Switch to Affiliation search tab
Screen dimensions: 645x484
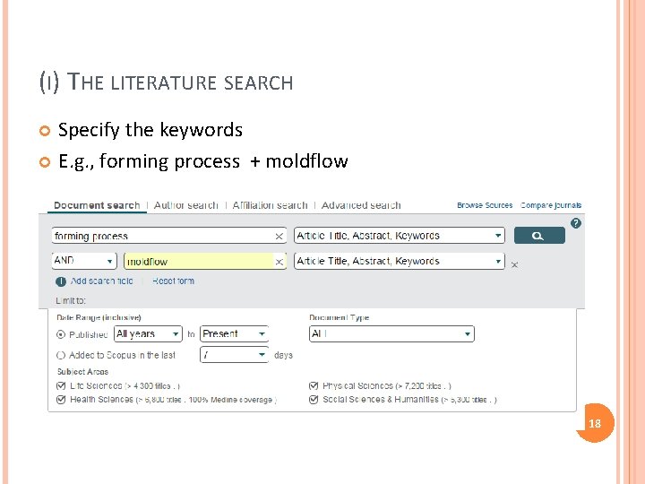click(270, 205)
